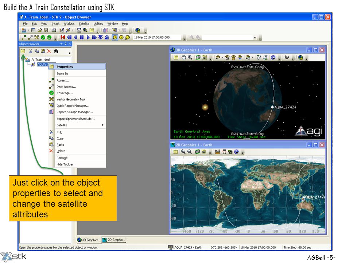Open Quick Report Manager... from context menu
Viewport: 350px width, 263px height.
77,106
